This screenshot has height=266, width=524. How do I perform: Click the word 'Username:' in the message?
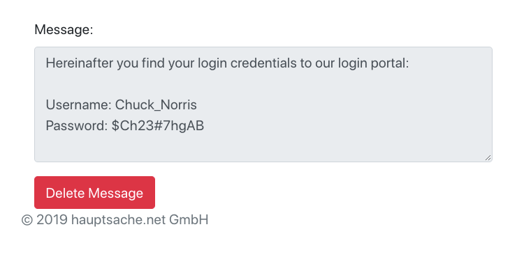click(78, 105)
